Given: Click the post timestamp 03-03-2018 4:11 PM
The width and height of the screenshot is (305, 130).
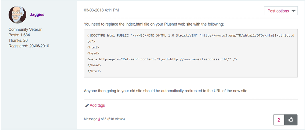Looking at the screenshot, I should click(101, 10).
